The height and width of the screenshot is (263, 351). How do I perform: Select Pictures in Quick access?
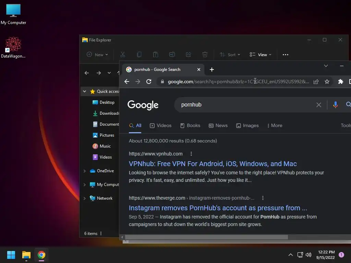[103, 135]
